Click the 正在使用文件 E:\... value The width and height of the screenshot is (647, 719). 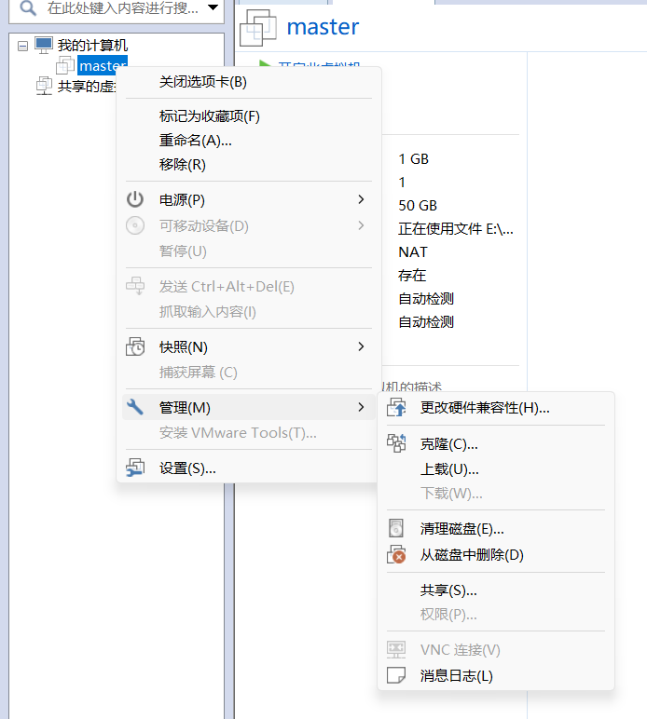point(456,229)
